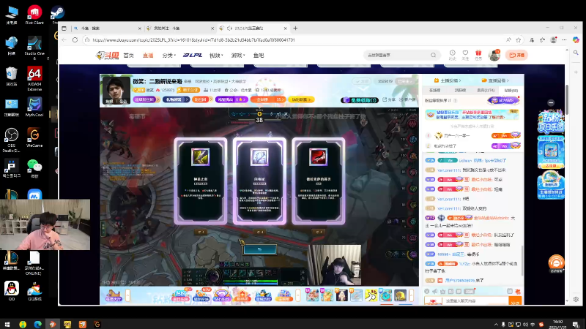This screenshot has height=329, width=586.
Task: Click Edge settings gear in sidebar
Action: pos(576,299)
